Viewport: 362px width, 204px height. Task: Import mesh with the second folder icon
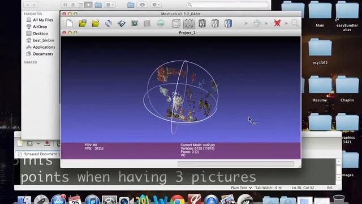(x=96, y=23)
